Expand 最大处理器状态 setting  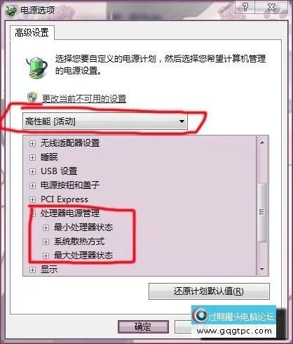click(x=46, y=256)
